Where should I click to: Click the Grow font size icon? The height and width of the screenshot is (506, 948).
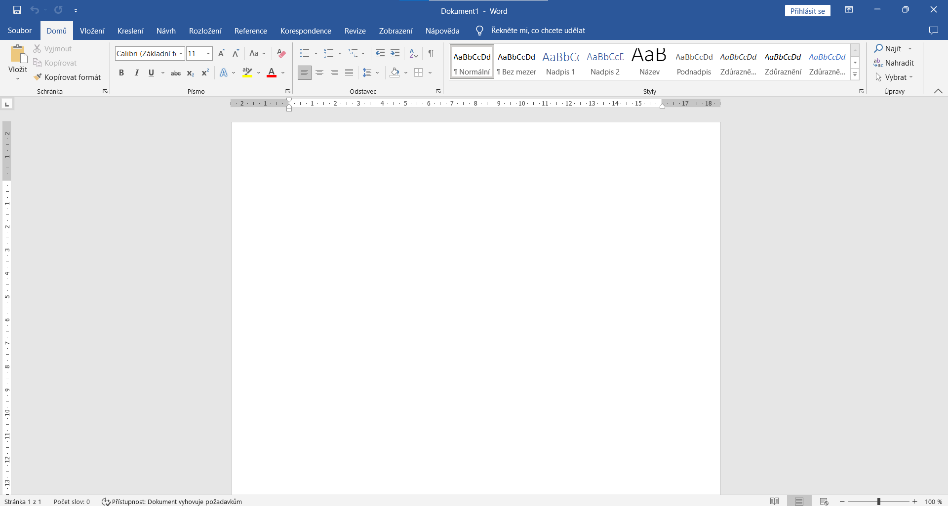[x=221, y=53]
